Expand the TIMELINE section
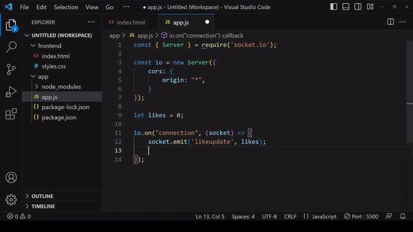The image size is (413, 232). point(43,206)
